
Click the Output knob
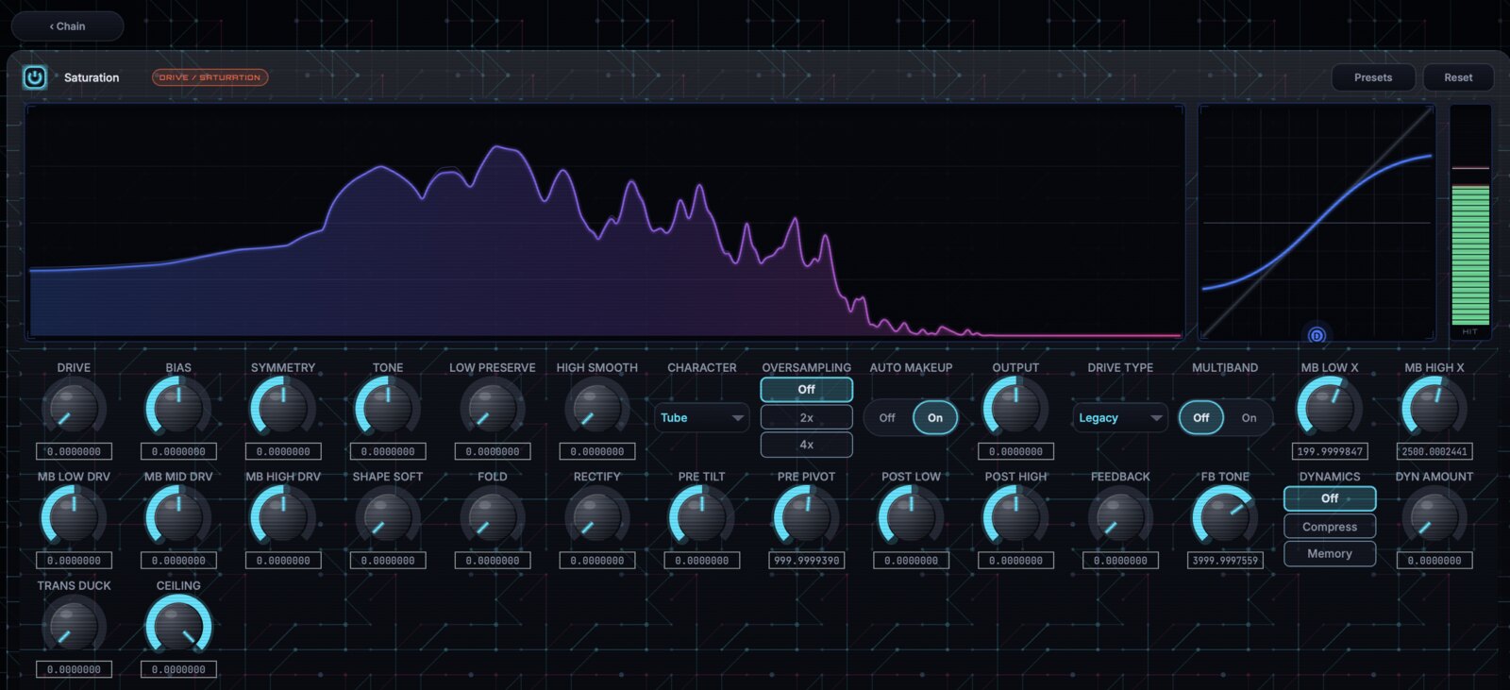(1015, 408)
